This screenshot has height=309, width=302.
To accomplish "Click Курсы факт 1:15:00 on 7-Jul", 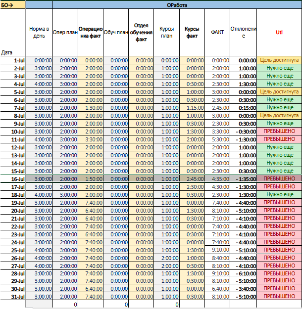I will [x=192, y=108].
